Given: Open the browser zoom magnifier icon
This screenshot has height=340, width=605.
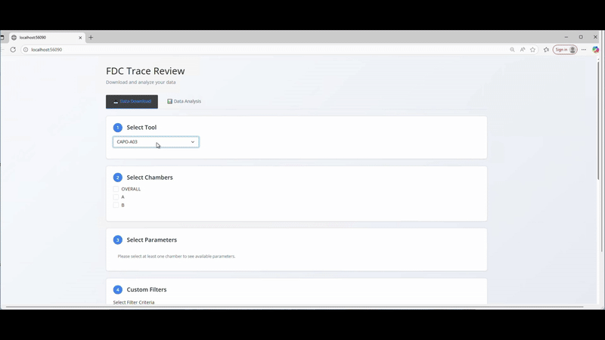Looking at the screenshot, I should coord(512,50).
